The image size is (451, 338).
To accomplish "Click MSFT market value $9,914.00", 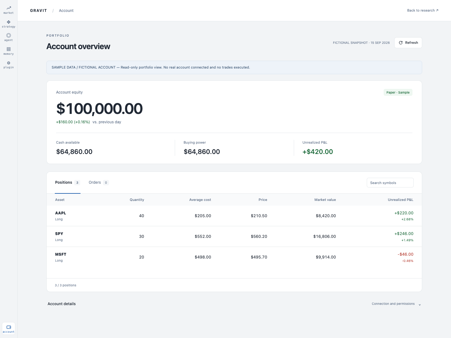I will click(326, 257).
